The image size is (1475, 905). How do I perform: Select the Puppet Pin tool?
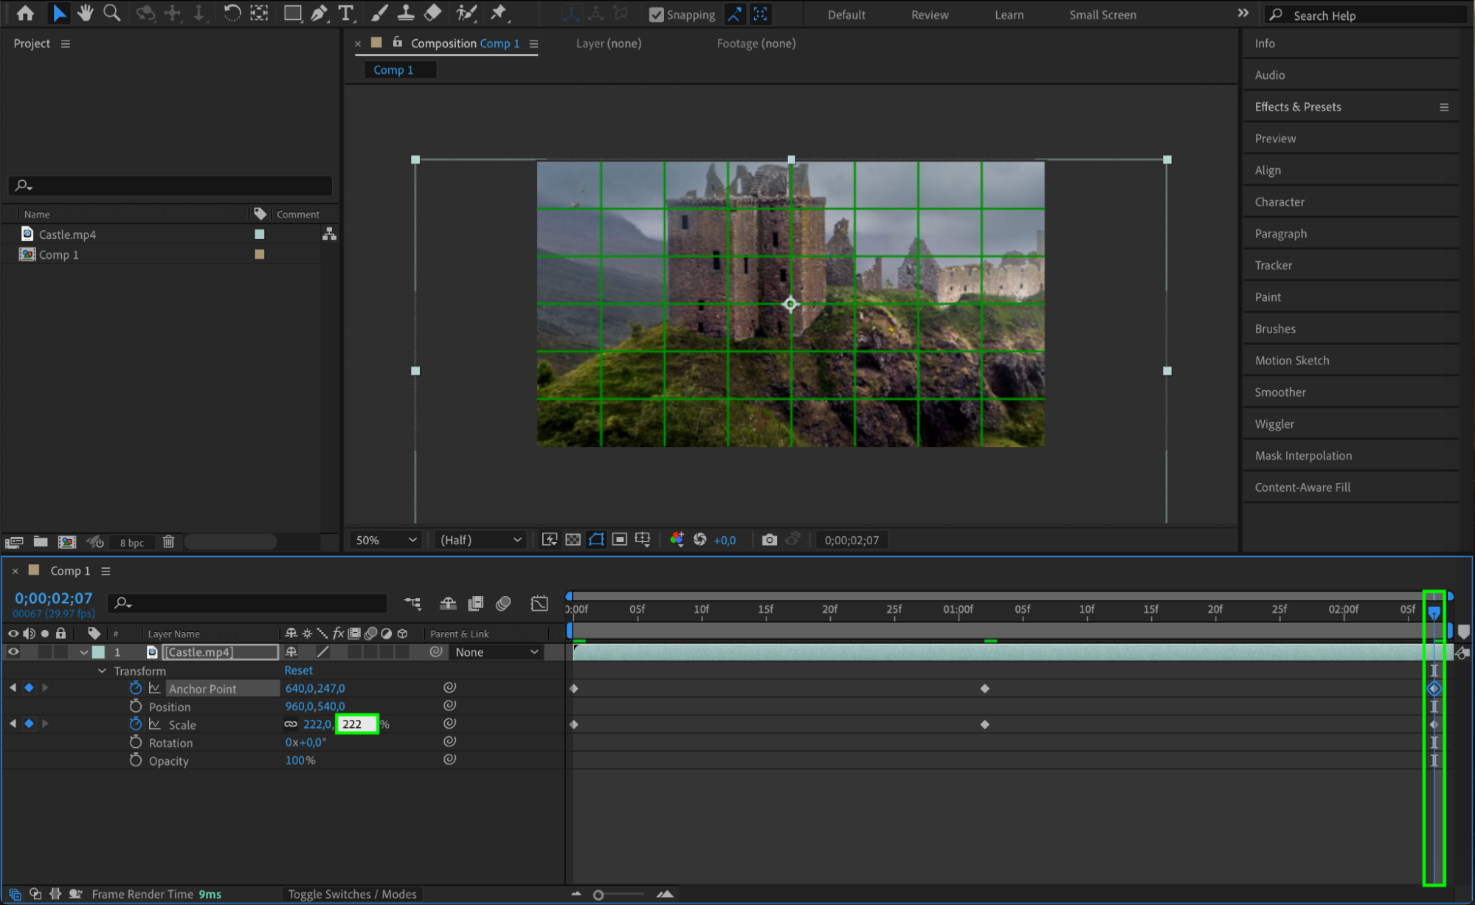click(x=499, y=13)
